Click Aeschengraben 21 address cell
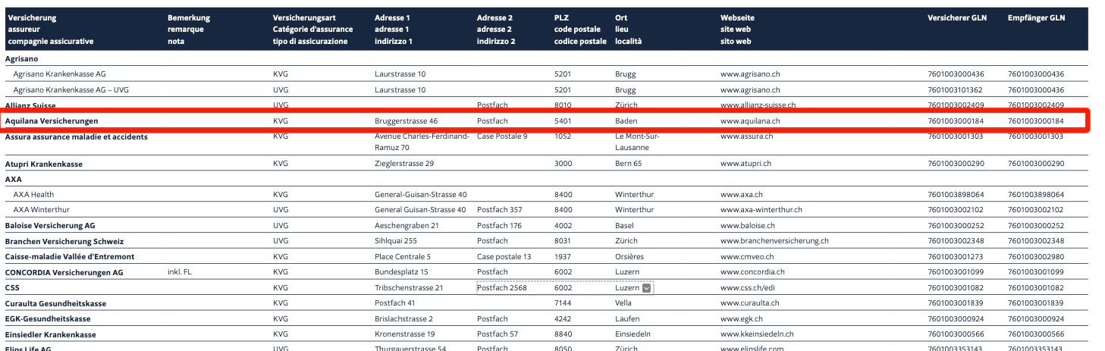1105x351 pixels. (x=407, y=226)
